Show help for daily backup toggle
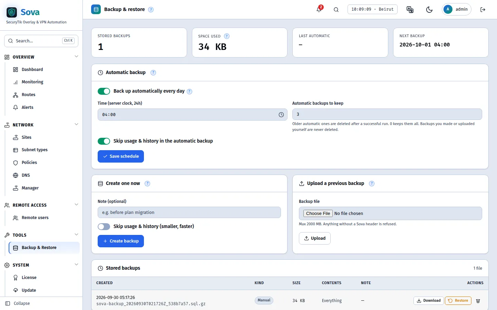 click(x=189, y=91)
